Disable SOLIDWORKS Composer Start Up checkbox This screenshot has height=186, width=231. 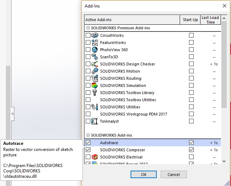[x=191, y=150]
